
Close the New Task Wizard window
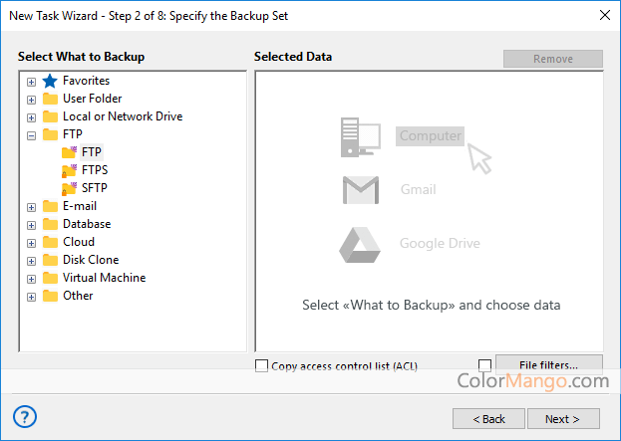click(x=603, y=14)
